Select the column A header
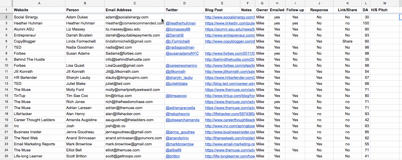The image size is (402, 160). (x=39, y=3)
